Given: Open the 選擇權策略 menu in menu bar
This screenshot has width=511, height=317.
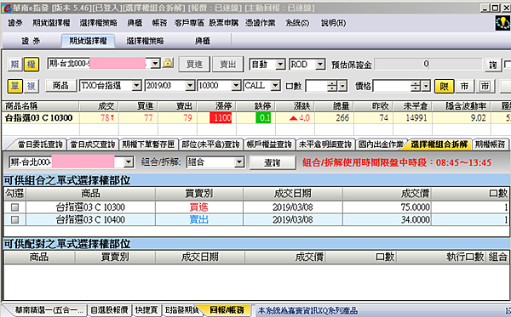Looking at the screenshot, I should pyautogui.click(x=99, y=23).
